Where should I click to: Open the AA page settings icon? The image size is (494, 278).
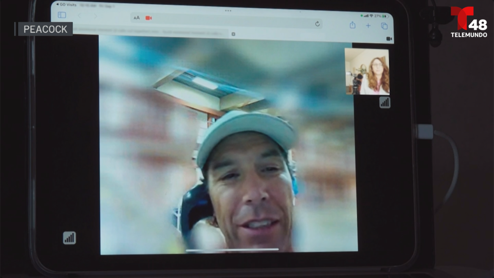[x=136, y=18]
